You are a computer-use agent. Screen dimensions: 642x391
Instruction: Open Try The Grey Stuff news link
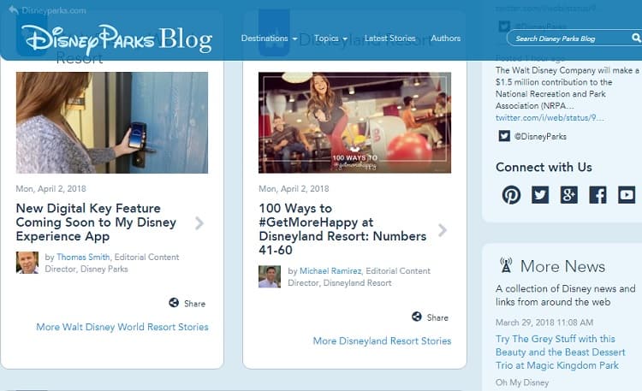click(560, 352)
